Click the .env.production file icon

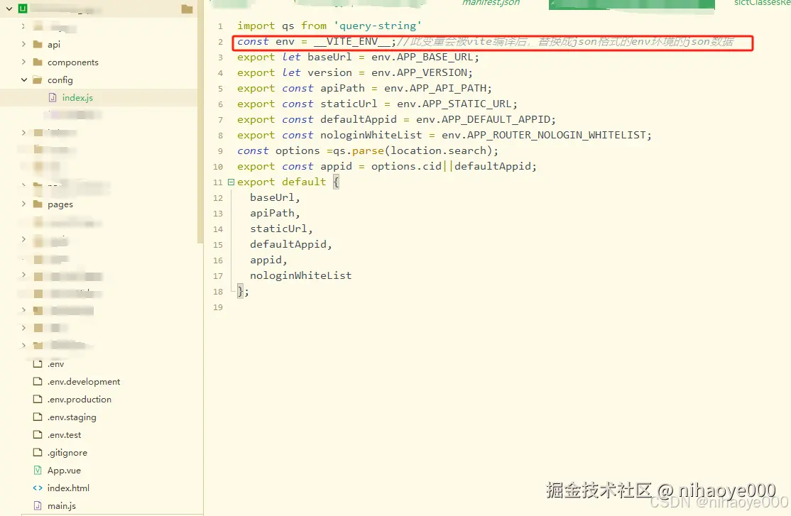(38, 399)
